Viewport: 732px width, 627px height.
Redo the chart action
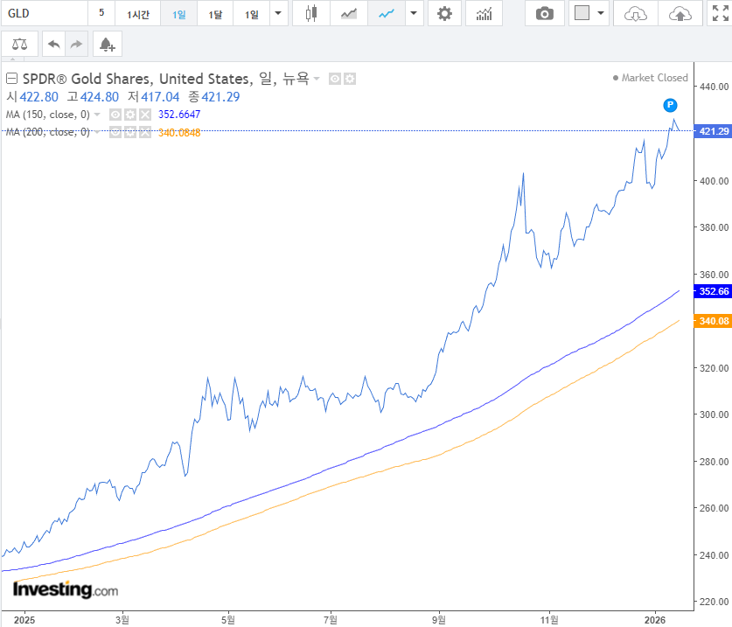[76, 45]
